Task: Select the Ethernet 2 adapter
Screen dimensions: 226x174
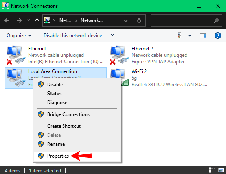Action: click(149, 55)
